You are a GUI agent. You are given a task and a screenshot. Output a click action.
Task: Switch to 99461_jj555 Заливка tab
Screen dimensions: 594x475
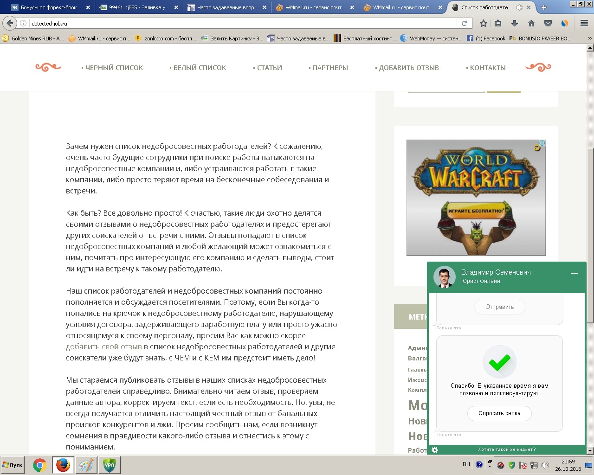point(138,7)
